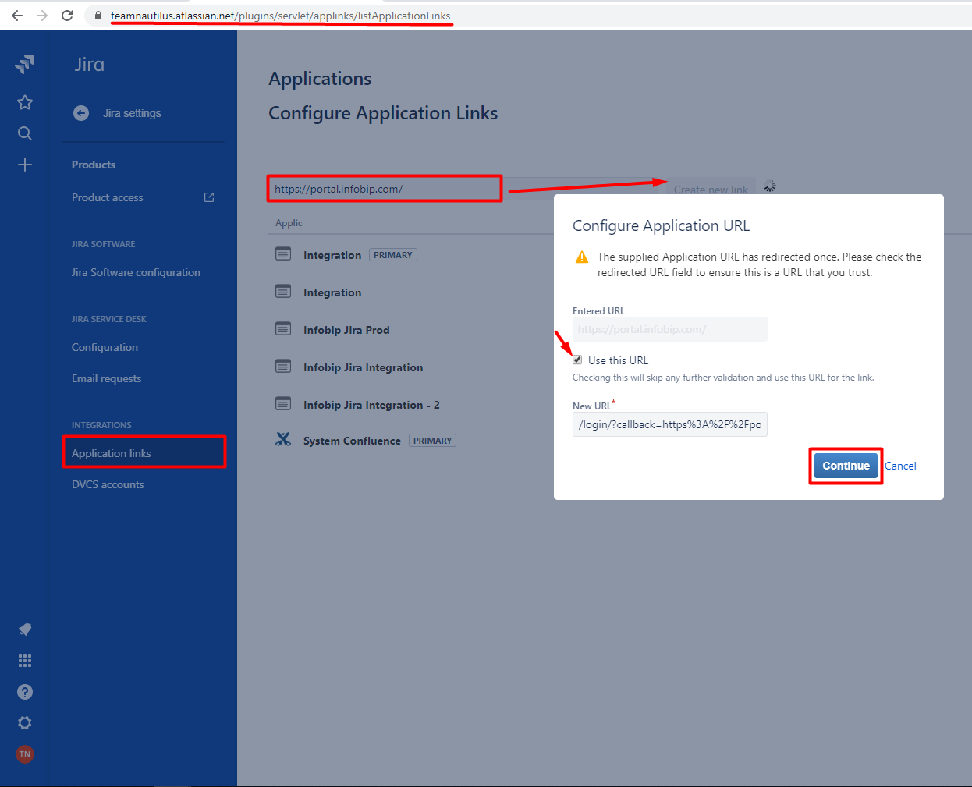
Task: Click the TN user avatar
Action: [x=25, y=754]
